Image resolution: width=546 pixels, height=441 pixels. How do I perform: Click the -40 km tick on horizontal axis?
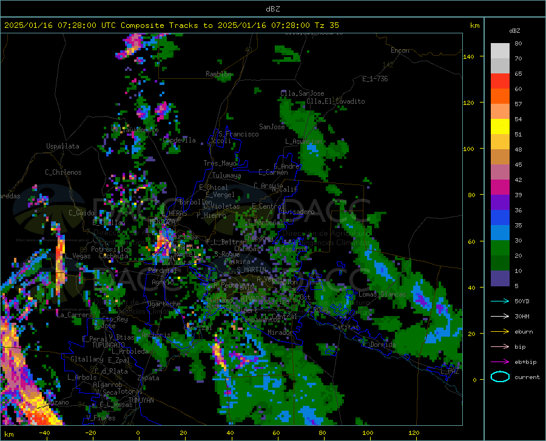(x=44, y=433)
